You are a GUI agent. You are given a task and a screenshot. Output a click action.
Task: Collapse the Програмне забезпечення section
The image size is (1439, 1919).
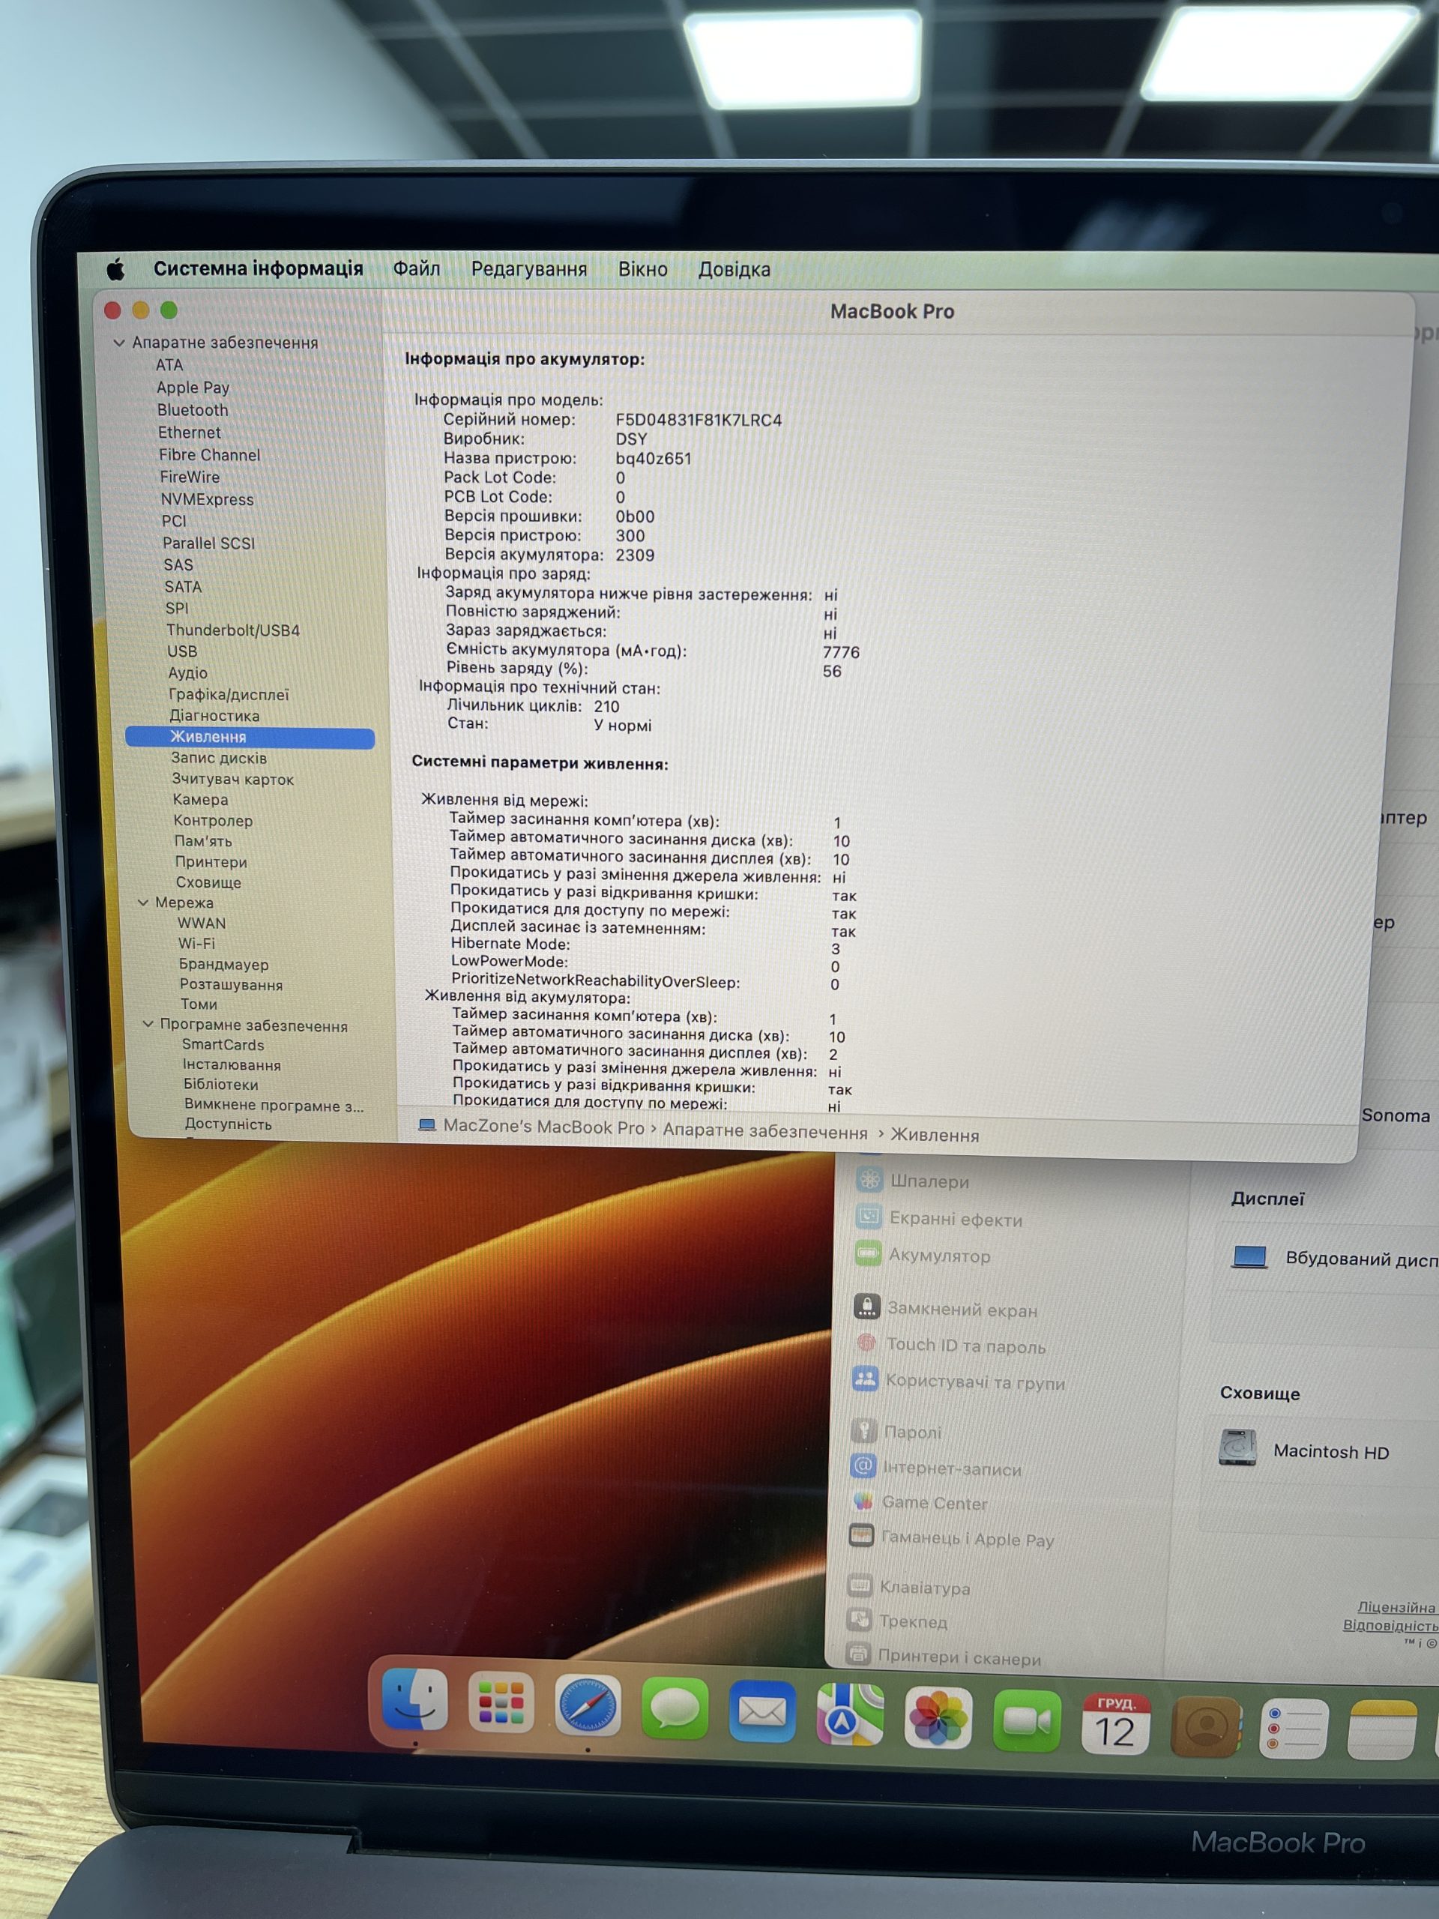pos(148,1025)
